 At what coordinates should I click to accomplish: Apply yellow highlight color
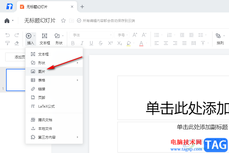pos(129,43)
